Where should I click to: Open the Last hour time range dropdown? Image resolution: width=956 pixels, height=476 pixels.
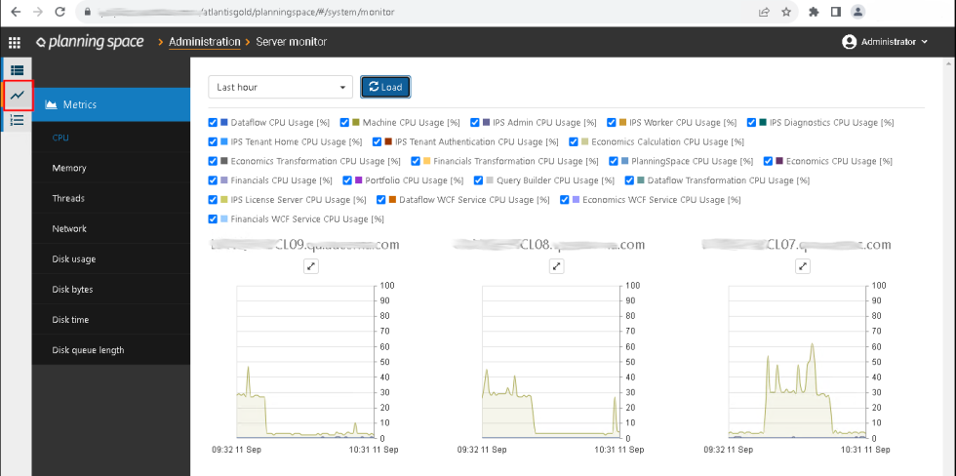point(281,87)
